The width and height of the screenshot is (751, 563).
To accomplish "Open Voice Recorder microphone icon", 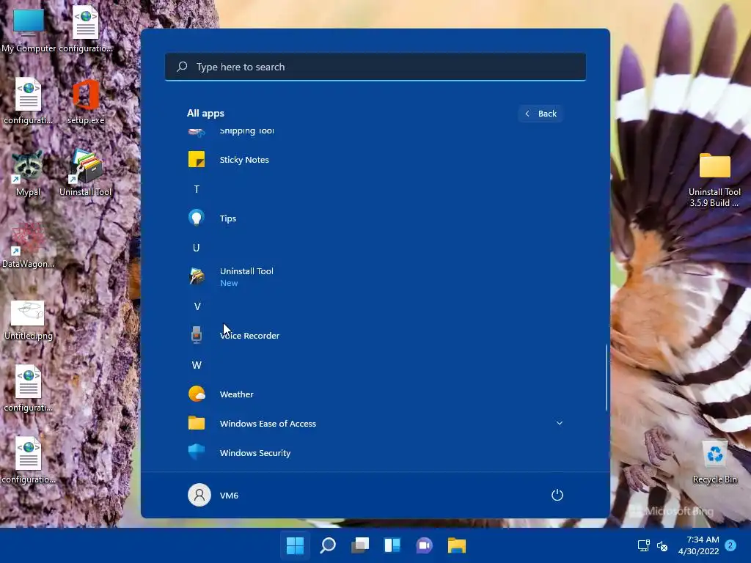I will [197, 335].
